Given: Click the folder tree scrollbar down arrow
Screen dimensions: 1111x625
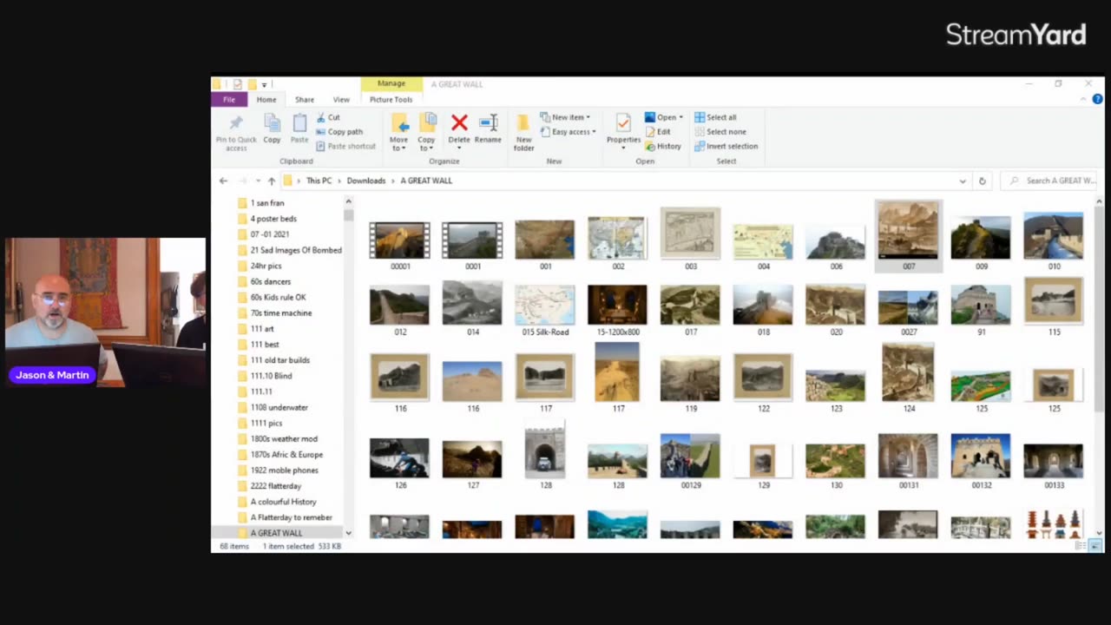Looking at the screenshot, I should coord(348,533).
